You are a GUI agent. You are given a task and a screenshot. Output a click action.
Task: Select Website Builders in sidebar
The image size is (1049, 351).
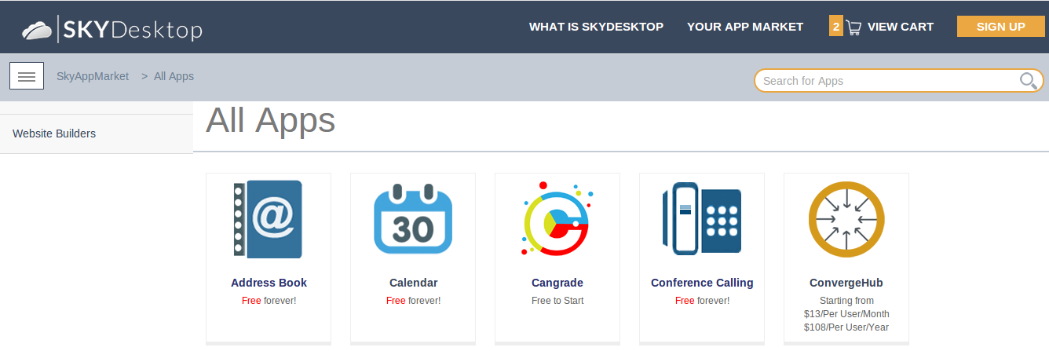point(54,133)
